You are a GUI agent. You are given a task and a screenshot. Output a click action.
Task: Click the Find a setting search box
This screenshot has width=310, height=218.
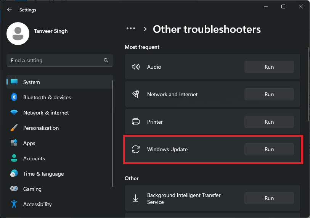click(x=60, y=60)
